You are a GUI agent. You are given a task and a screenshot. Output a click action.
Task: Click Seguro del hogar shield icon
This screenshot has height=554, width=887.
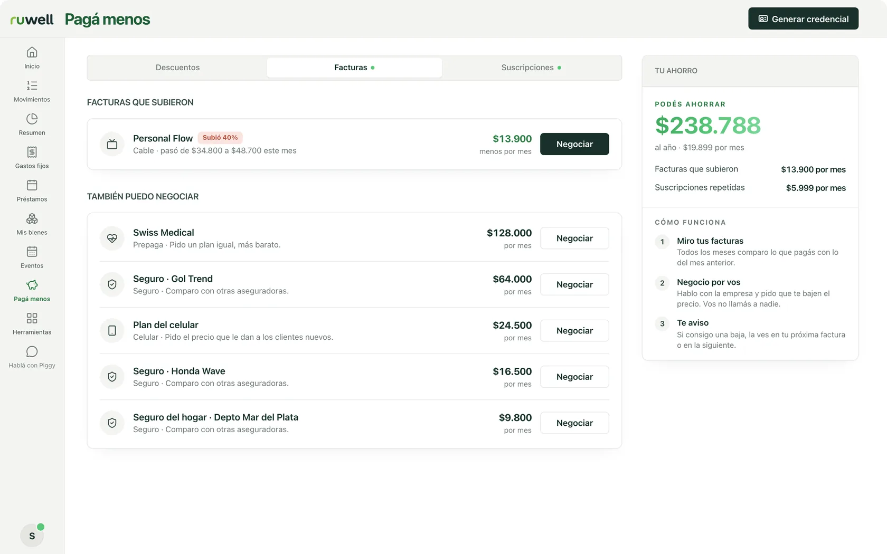click(112, 423)
